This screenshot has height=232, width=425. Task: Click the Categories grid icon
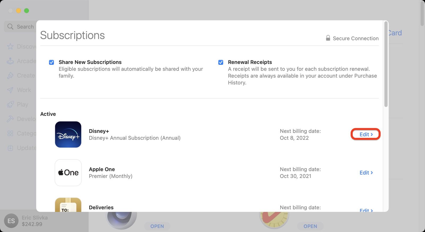pos(10,133)
